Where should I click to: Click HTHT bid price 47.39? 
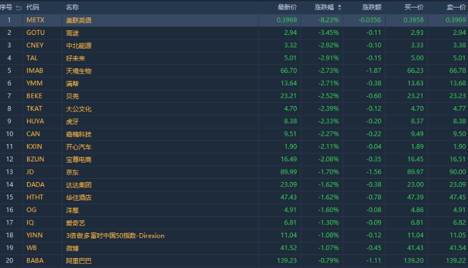click(x=416, y=198)
